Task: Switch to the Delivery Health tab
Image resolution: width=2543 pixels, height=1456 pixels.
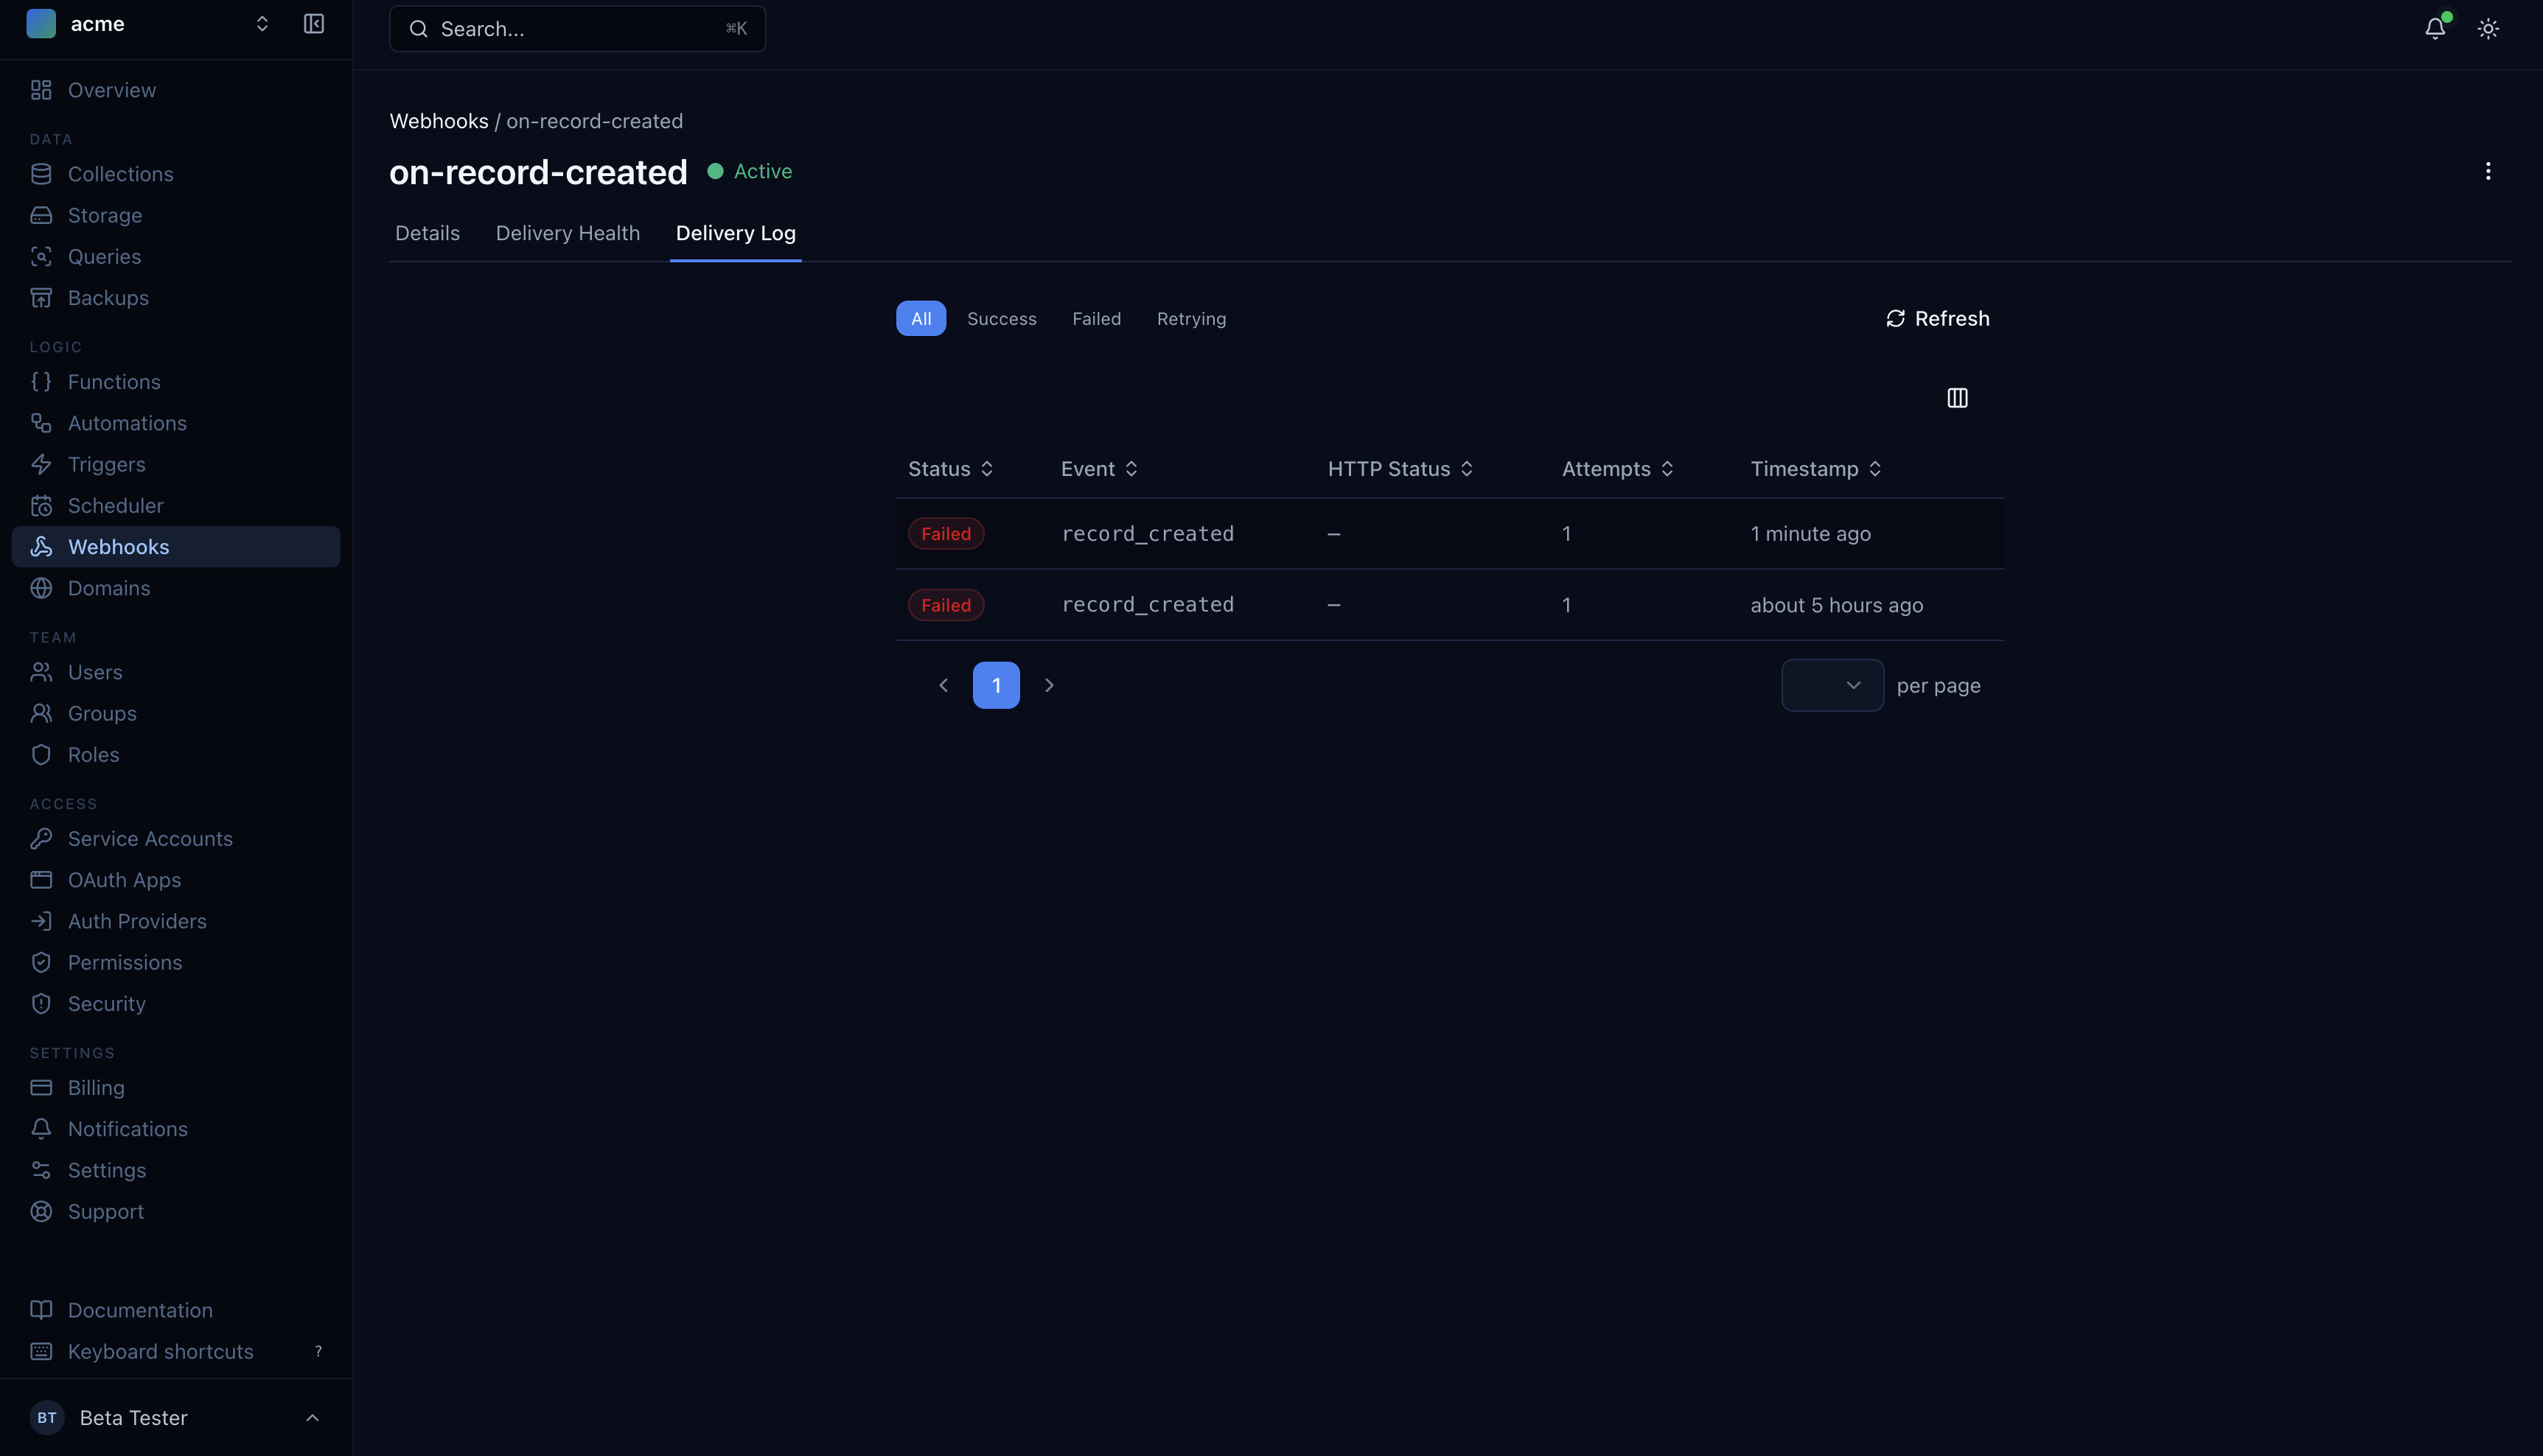Action: click(x=568, y=233)
